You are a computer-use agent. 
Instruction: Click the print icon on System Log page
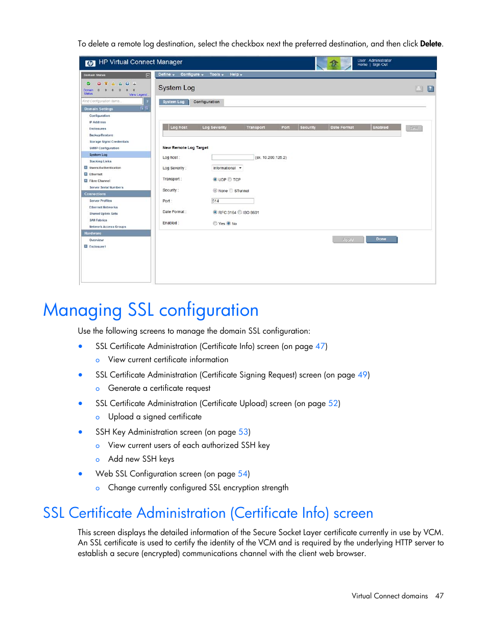(x=419, y=89)
